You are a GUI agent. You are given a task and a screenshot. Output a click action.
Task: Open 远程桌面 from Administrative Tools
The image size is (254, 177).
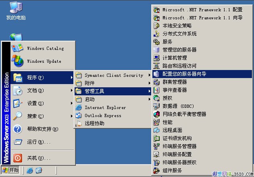coord(202,130)
